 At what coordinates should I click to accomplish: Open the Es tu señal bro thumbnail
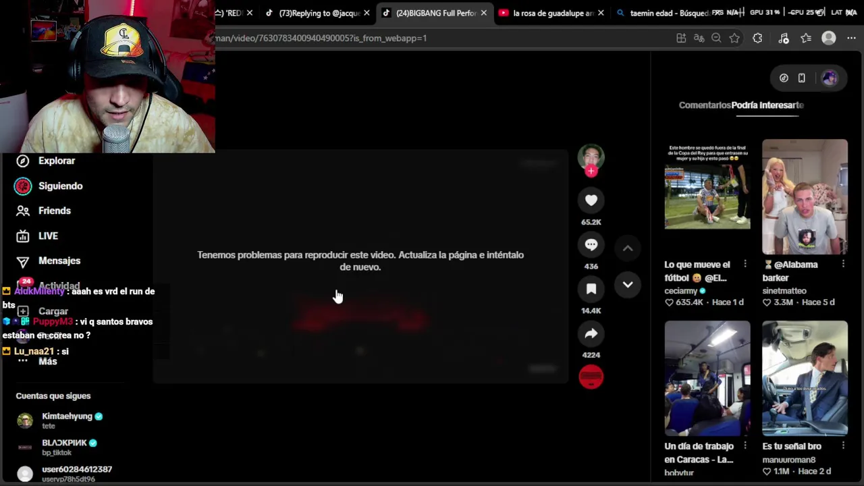tap(805, 379)
